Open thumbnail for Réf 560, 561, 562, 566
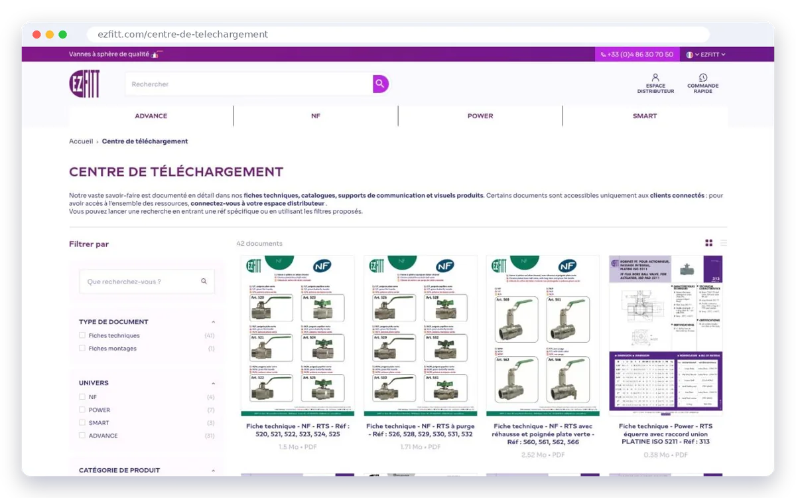This screenshot has width=796, height=498. click(543, 336)
